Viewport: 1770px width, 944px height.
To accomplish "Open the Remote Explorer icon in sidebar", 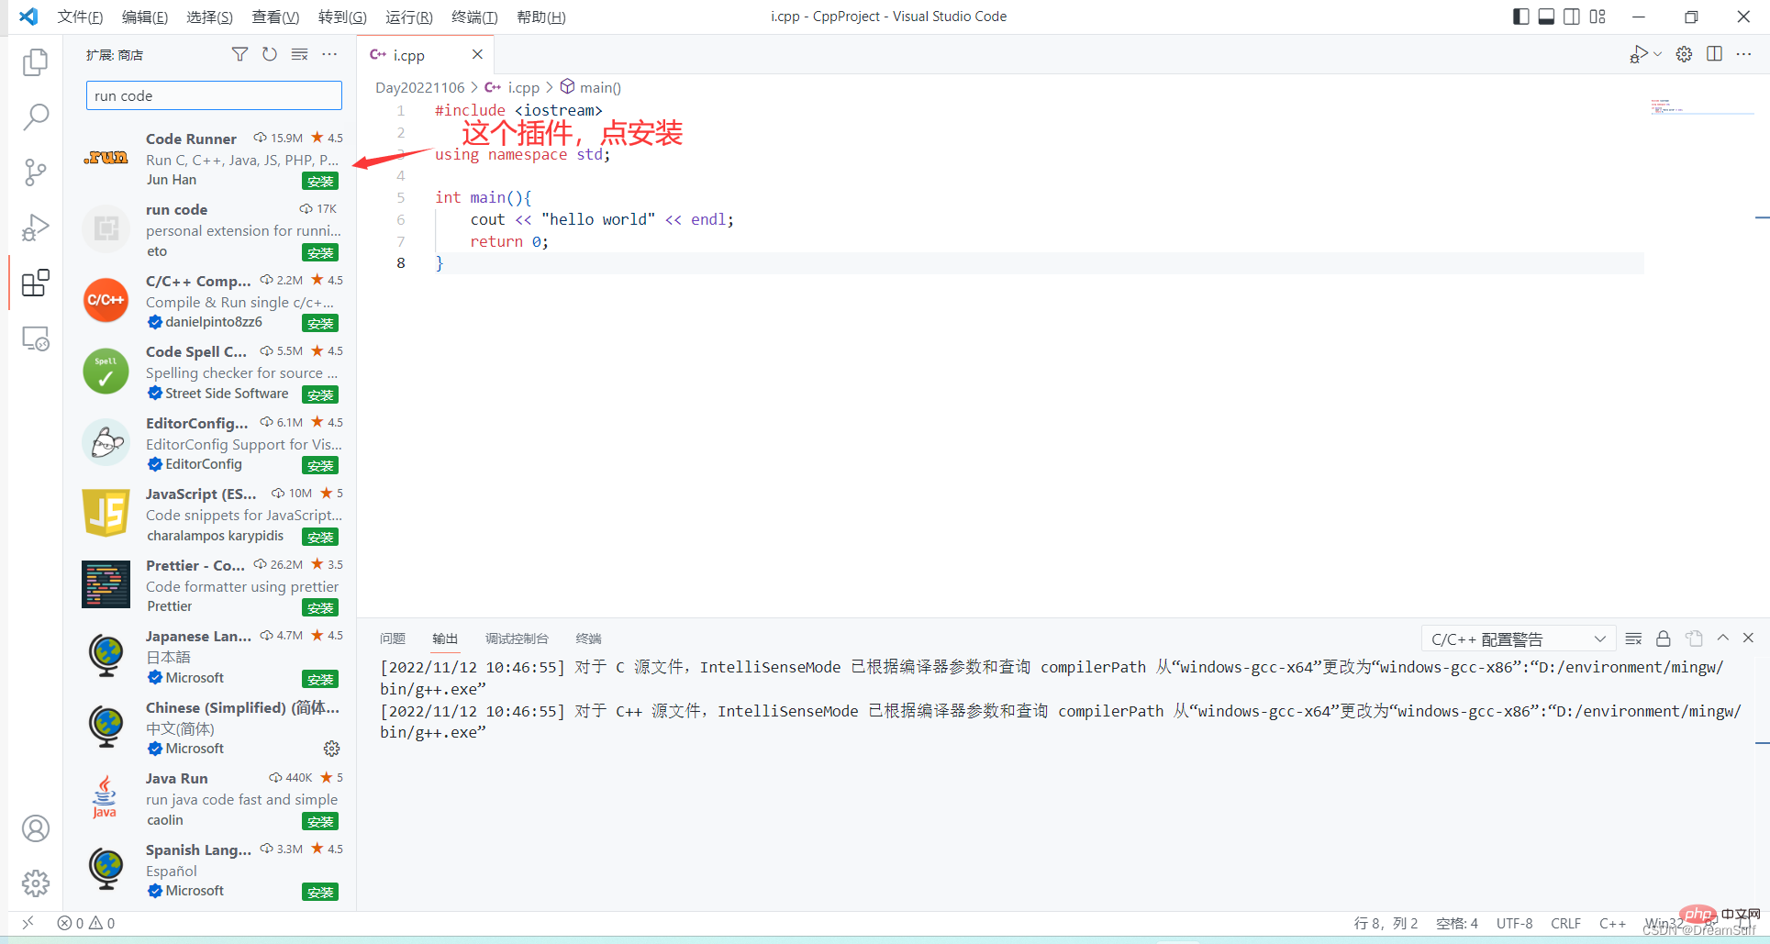I will pos(35,339).
